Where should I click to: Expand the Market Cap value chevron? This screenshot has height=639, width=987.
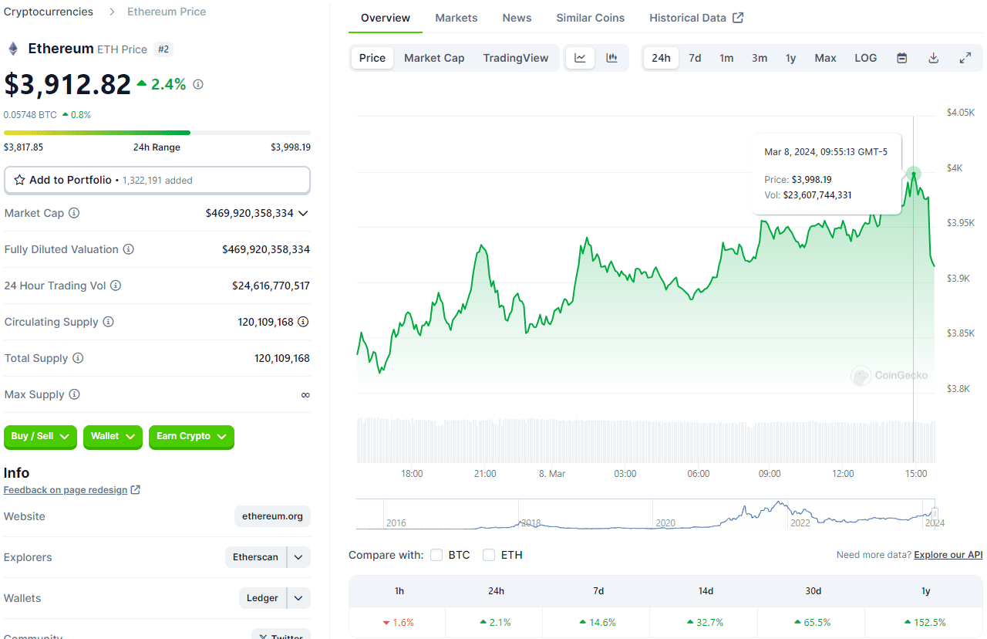coord(303,213)
